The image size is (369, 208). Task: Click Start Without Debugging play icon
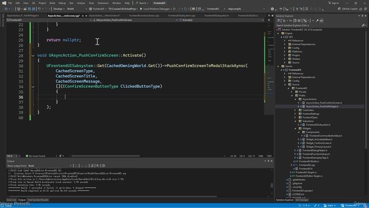[174, 9]
